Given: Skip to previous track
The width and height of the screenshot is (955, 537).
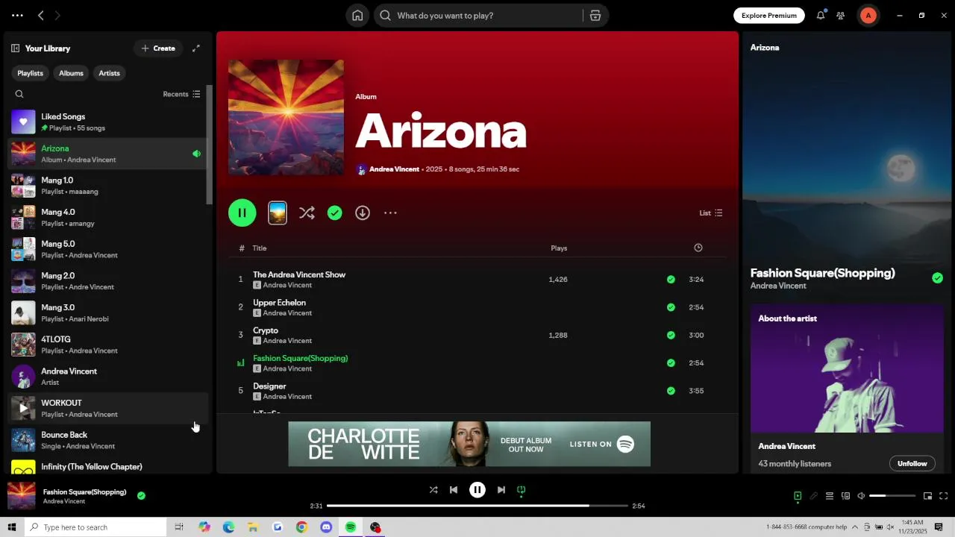Looking at the screenshot, I should [454, 490].
